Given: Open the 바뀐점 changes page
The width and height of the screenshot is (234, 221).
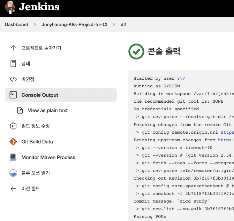Looking at the screenshot, I should pyautogui.click(x=28, y=79).
